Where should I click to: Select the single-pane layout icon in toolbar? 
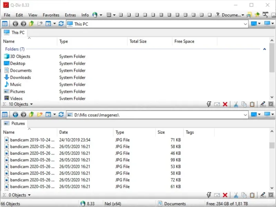[209, 15]
